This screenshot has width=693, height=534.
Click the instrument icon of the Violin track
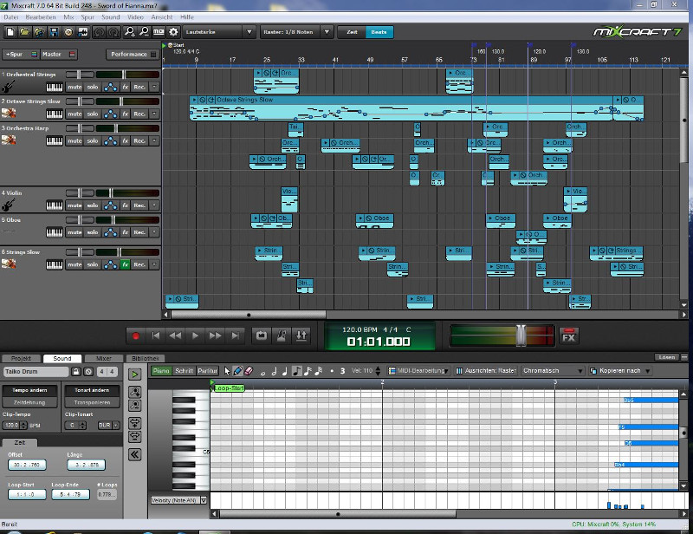[x=9, y=205]
